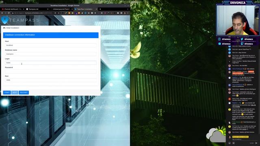Image resolution: width=260 pixels, height=146 pixels.
Task: Open Chrome three-dot menu
Action: 128,13
